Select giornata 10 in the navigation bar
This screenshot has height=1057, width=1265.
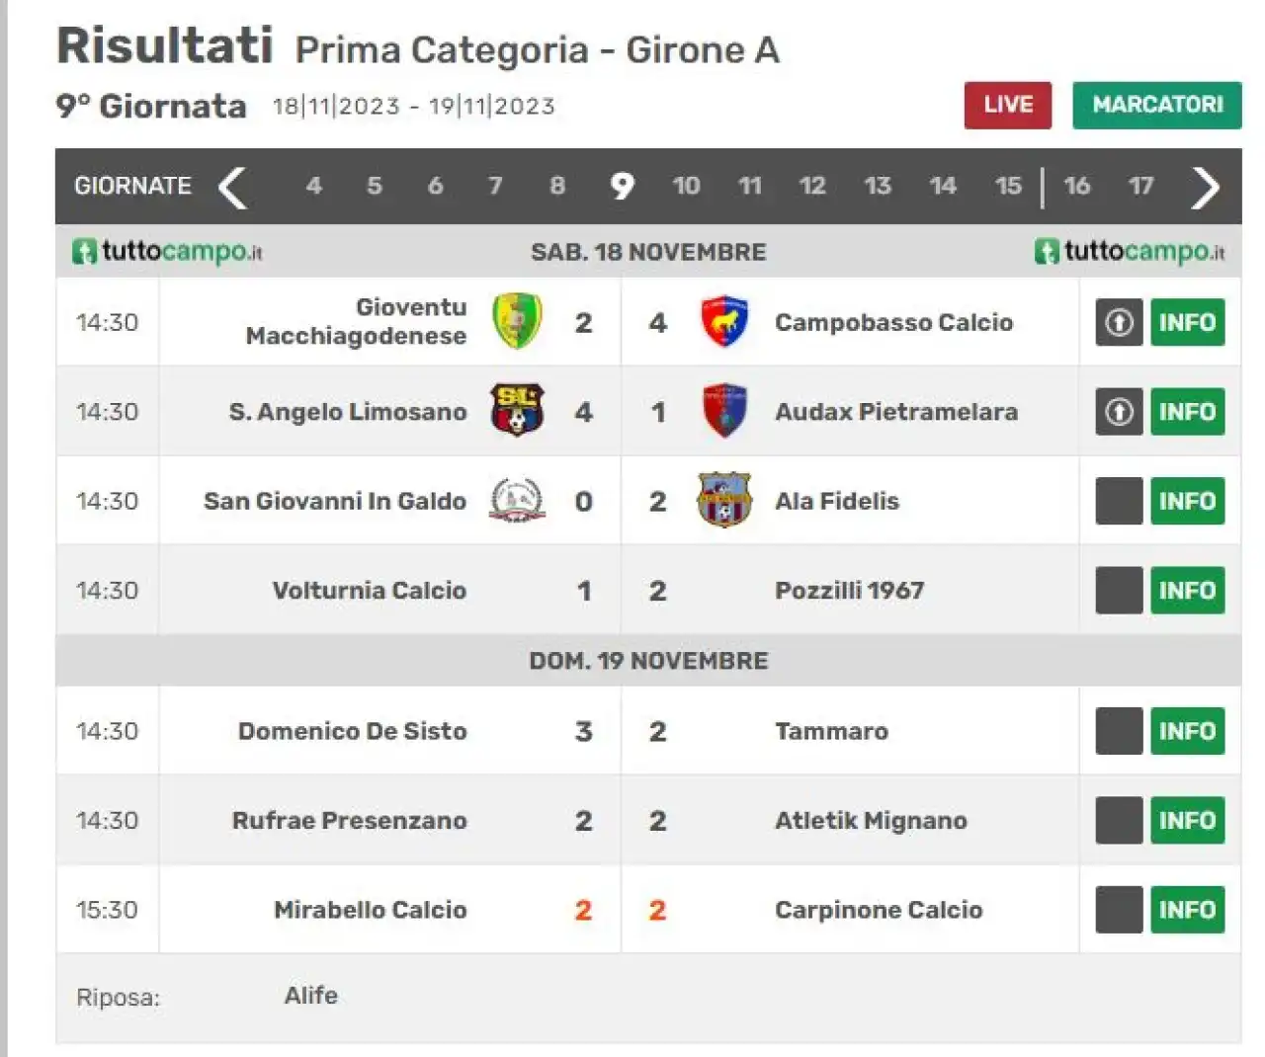coord(686,186)
